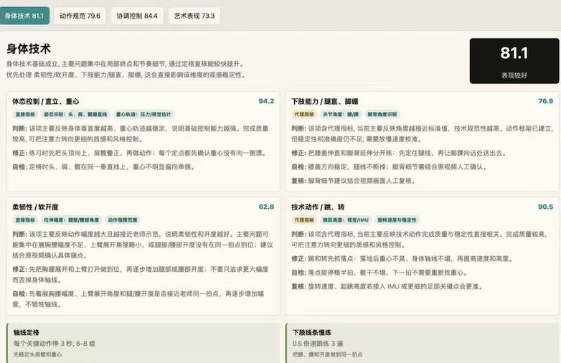
Task: Click the summary 身体技术基础成立 under the heading
Action: click(126, 64)
